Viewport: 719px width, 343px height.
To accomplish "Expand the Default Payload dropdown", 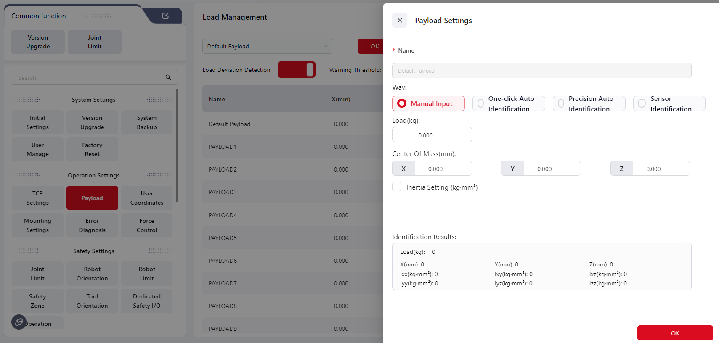I will [x=267, y=46].
